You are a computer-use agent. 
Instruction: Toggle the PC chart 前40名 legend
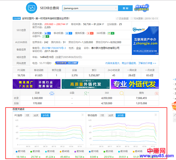click(65, 151)
